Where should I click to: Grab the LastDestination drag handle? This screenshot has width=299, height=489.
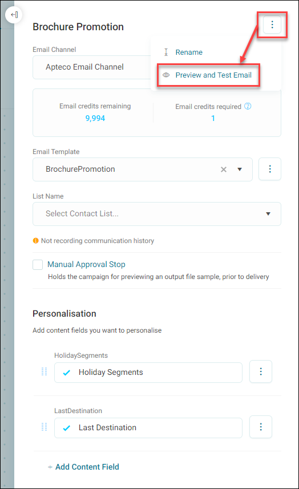coord(45,427)
